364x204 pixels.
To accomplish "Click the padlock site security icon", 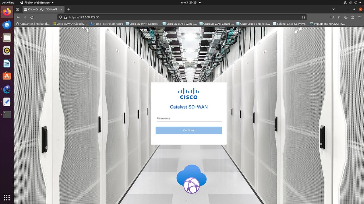I will click(x=65, y=17).
